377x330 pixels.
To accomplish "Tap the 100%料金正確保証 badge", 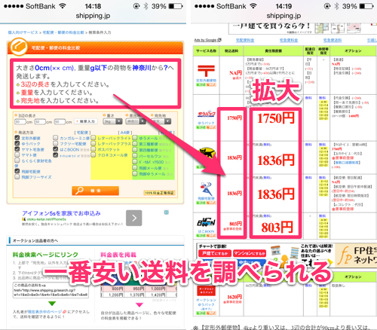I will 159,193.
